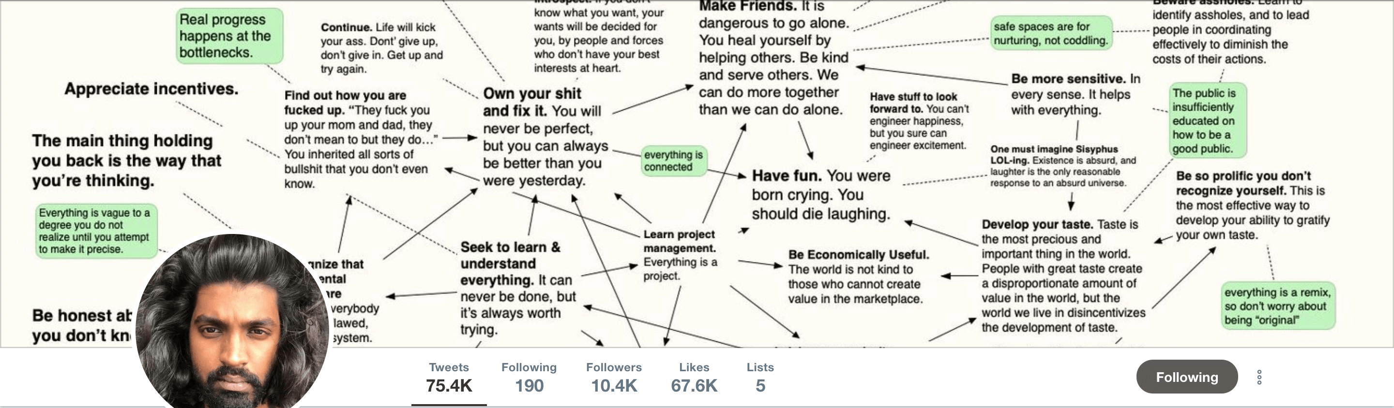Toggle the Following button to unfollow
Image resolution: width=1394 pixels, height=408 pixels.
click(x=1187, y=377)
